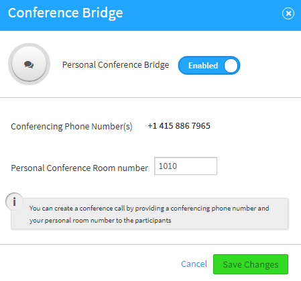This screenshot has height=281, width=301.
Task: Place cursor on the 1010 room number value
Action: (168, 166)
